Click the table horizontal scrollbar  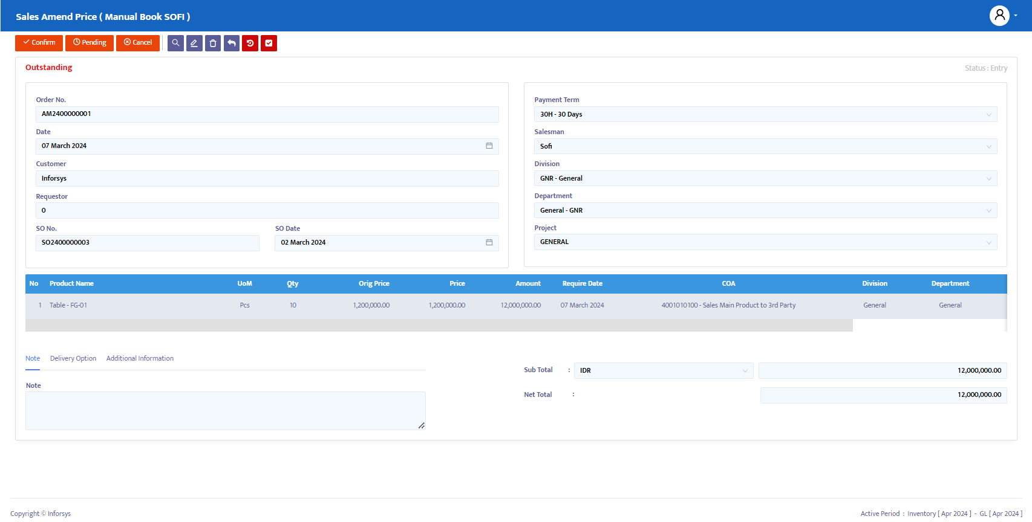[439, 326]
